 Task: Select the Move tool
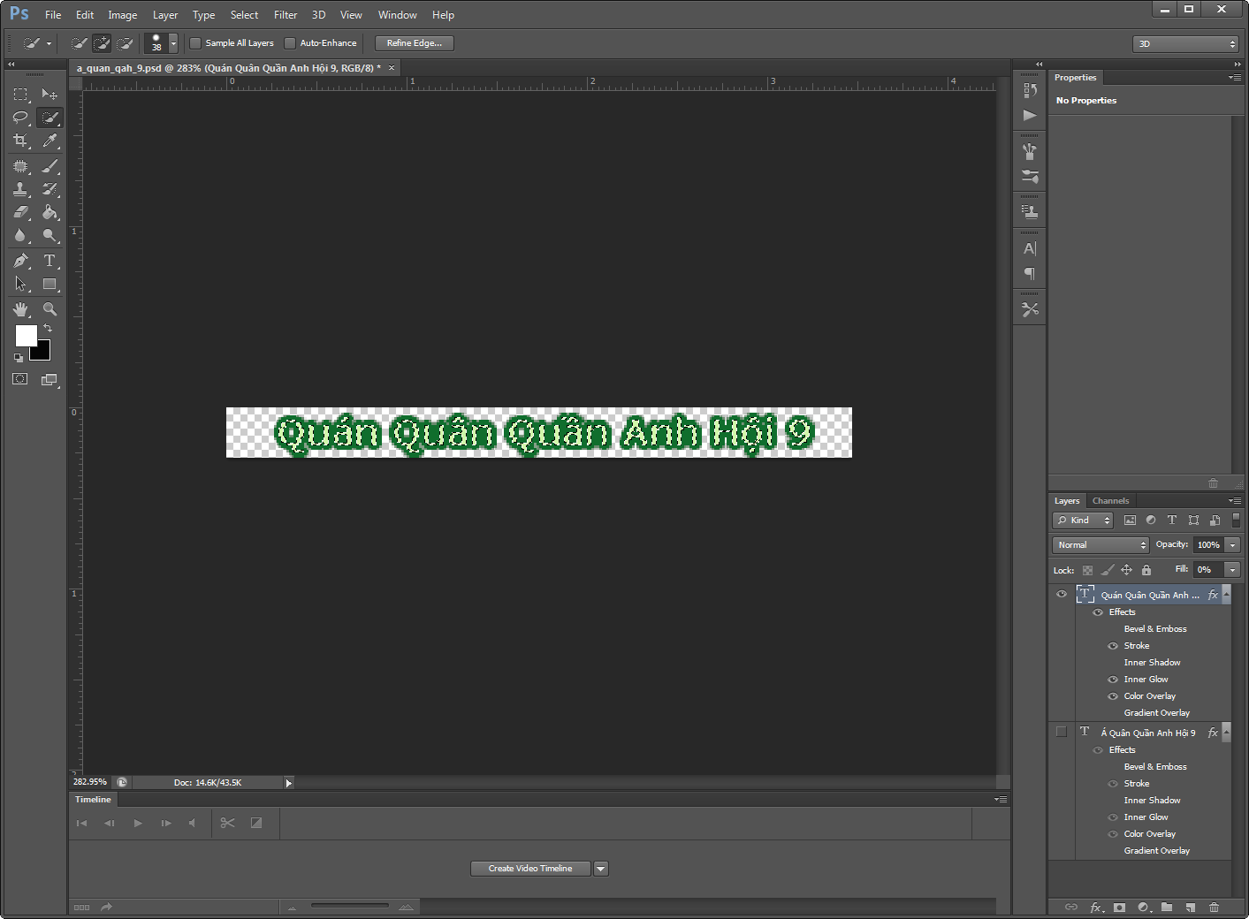coord(50,94)
